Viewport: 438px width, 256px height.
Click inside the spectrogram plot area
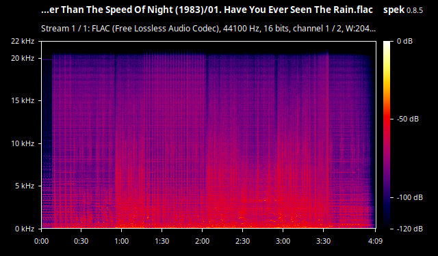(x=208, y=134)
